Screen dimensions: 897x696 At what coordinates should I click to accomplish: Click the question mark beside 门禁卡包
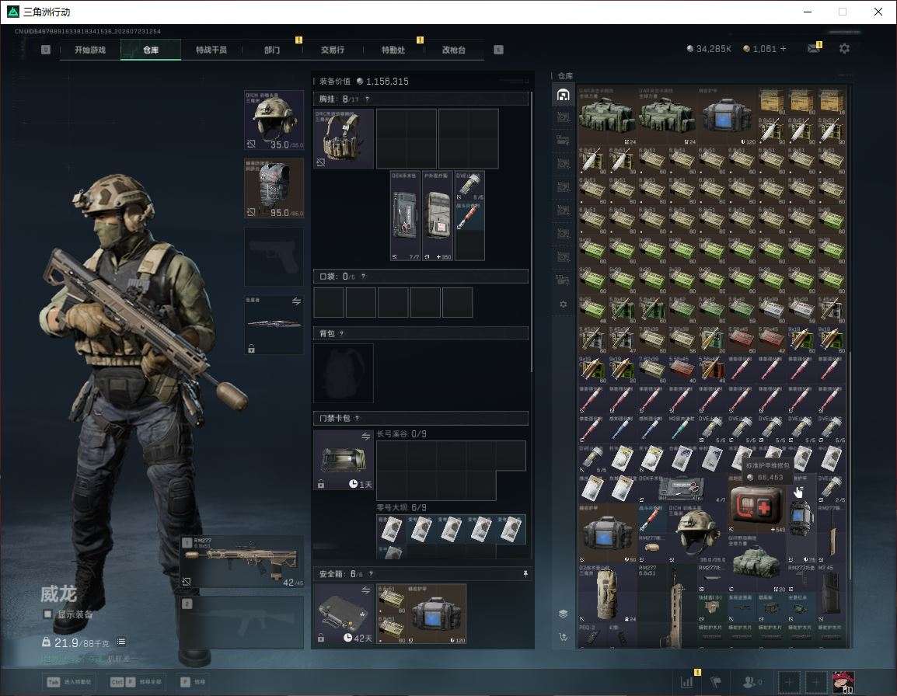(357, 419)
